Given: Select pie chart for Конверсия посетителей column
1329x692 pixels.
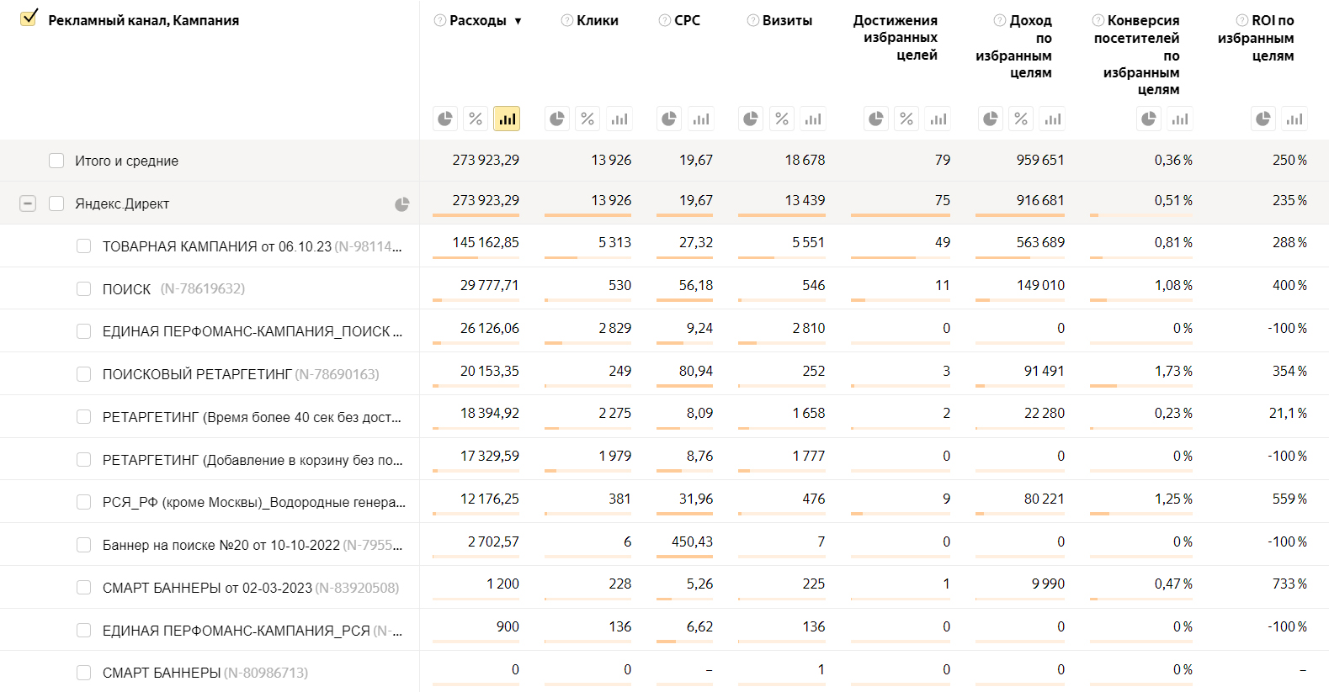Looking at the screenshot, I should click(x=1149, y=119).
